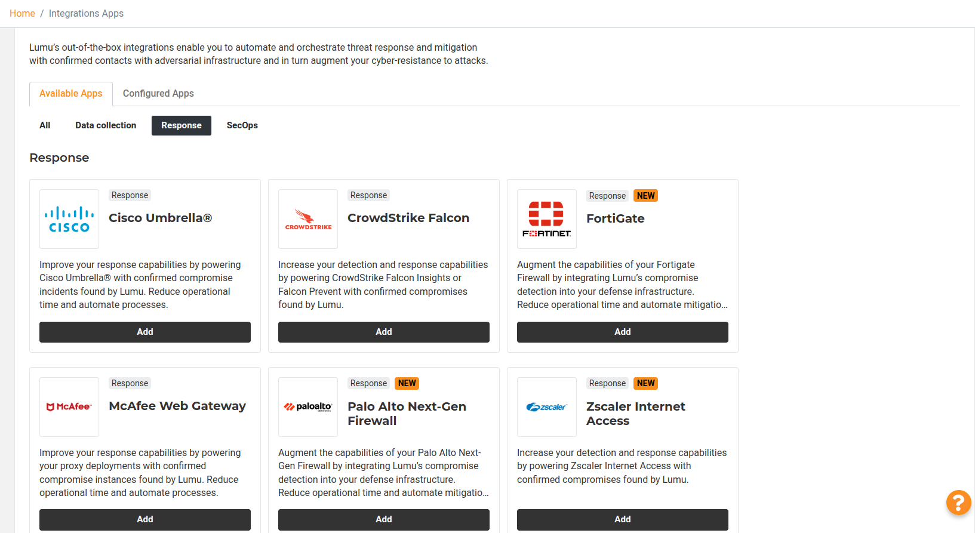Add the CrowdStrike Falcon integration

384,332
